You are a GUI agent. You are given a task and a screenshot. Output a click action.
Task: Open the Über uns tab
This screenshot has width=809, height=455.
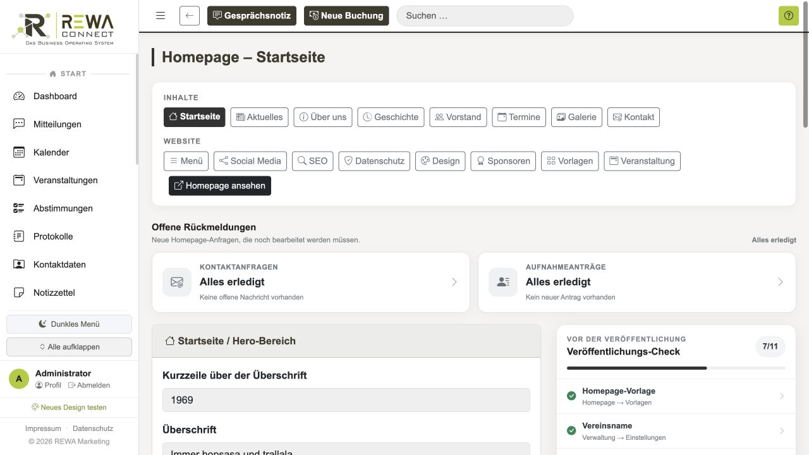(x=323, y=117)
